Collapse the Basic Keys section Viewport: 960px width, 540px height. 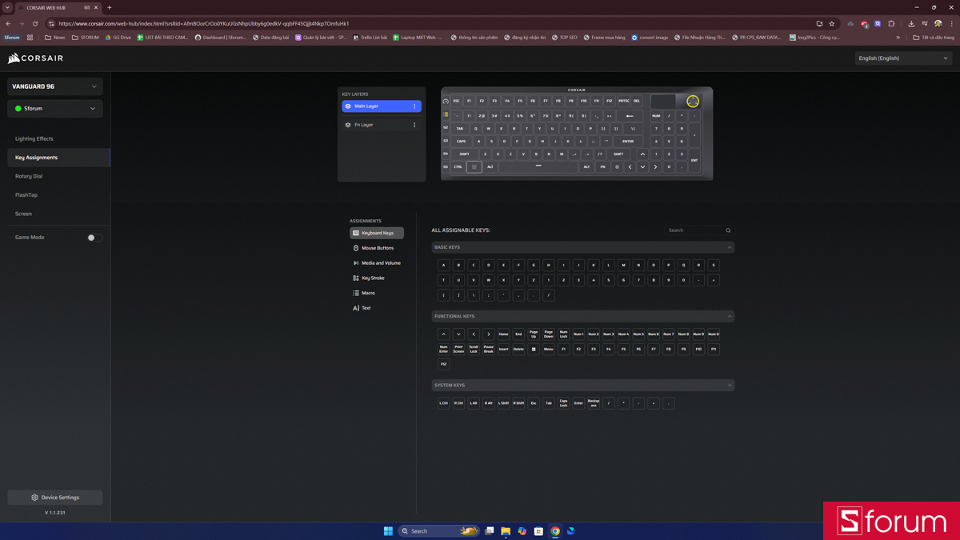tap(730, 247)
